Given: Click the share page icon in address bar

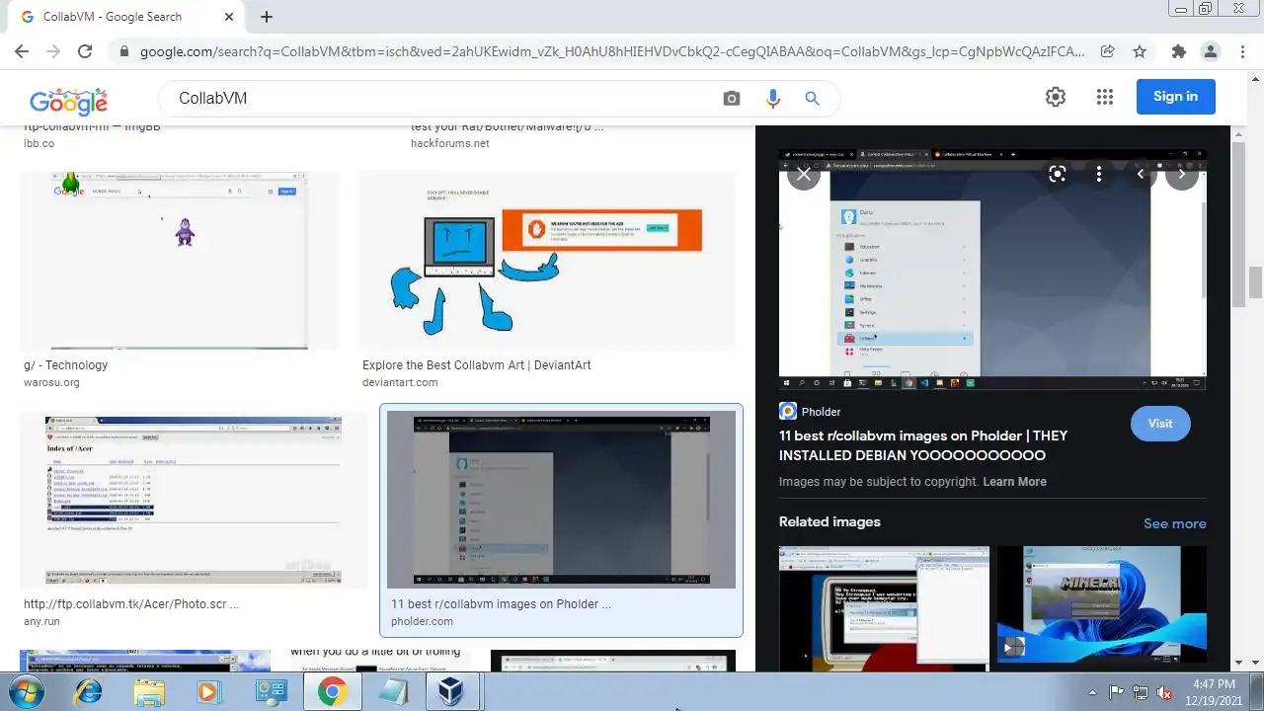Looking at the screenshot, I should click(1108, 51).
